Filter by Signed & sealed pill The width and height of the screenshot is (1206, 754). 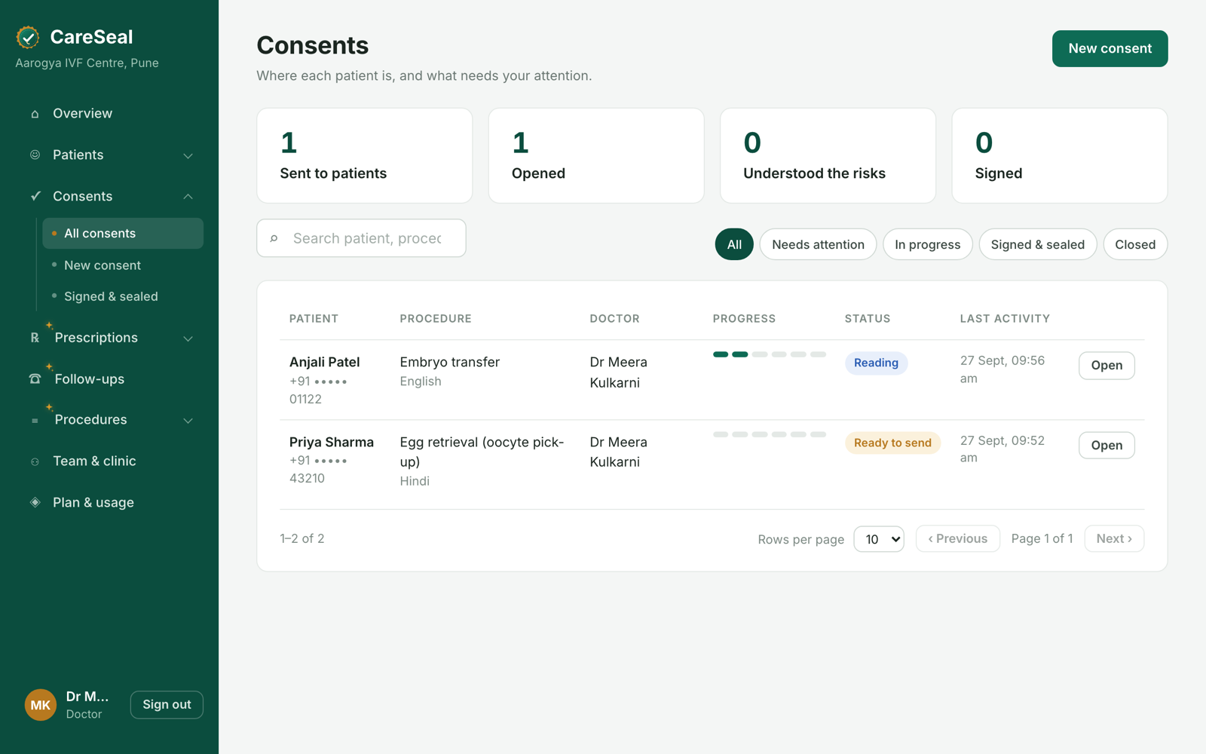click(x=1038, y=244)
